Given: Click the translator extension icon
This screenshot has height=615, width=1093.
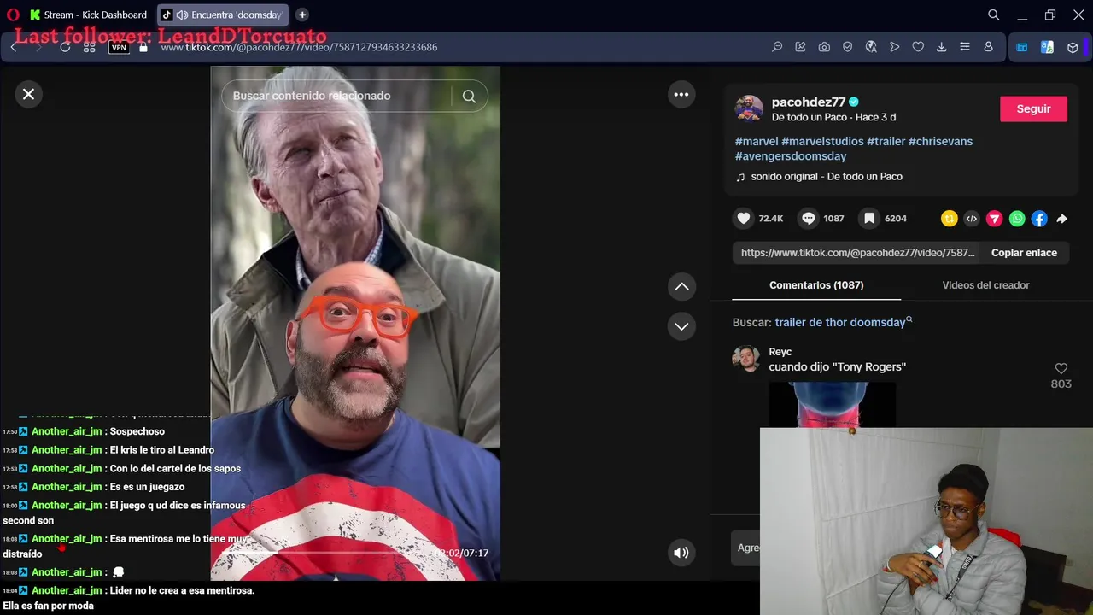Looking at the screenshot, I should (x=1047, y=47).
